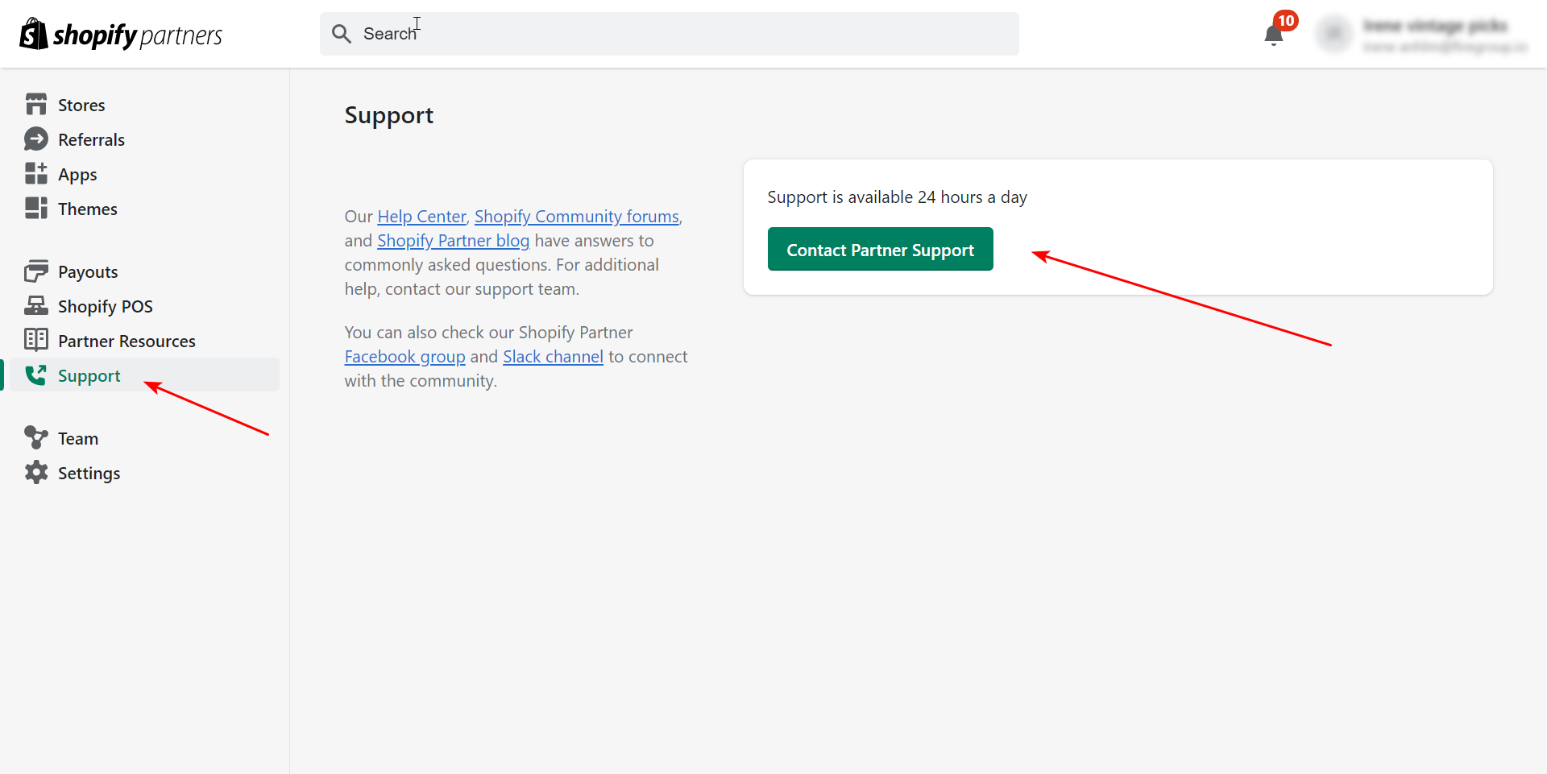Open the Facebook group link
The width and height of the screenshot is (1547, 774).
(404, 357)
